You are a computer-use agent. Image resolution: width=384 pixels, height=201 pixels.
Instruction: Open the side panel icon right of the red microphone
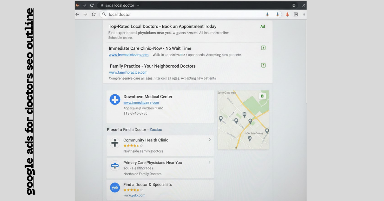[x=296, y=14]
